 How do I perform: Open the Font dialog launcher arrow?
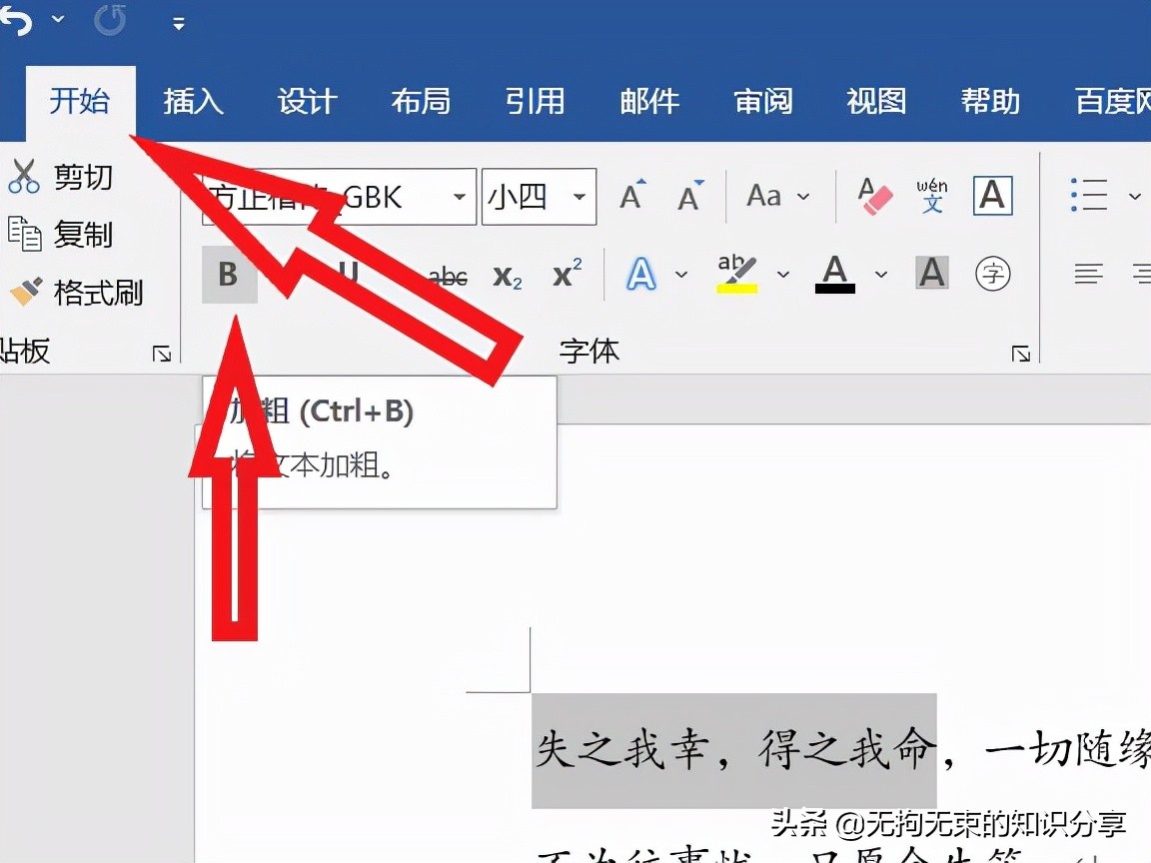[1021, 353]
